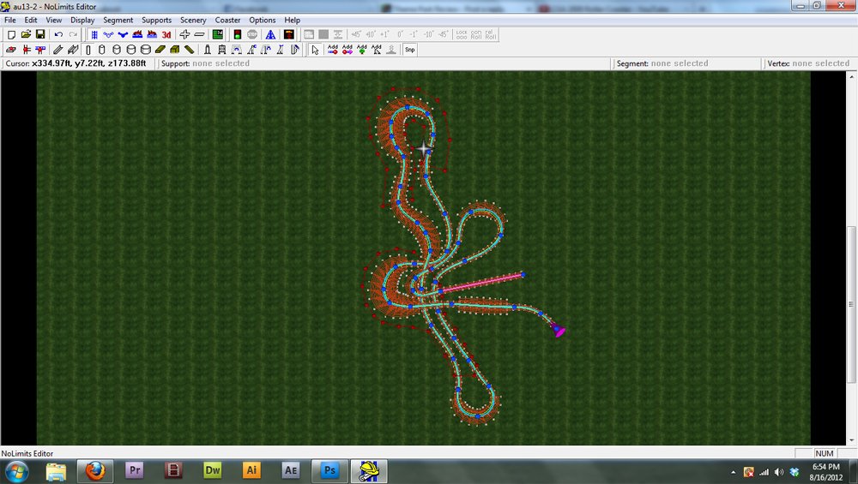Show hidden system tray icons
The image size is (858, 484).
click(x=733, y=472)
